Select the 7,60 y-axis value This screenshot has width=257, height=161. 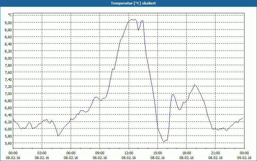[8, 72]
